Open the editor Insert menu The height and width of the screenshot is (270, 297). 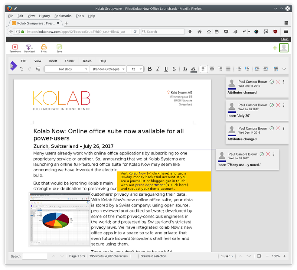pos(53,61)
